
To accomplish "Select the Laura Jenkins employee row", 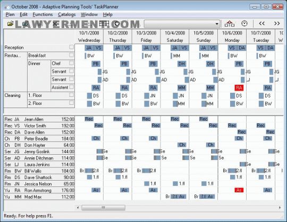I will point(39,165).
